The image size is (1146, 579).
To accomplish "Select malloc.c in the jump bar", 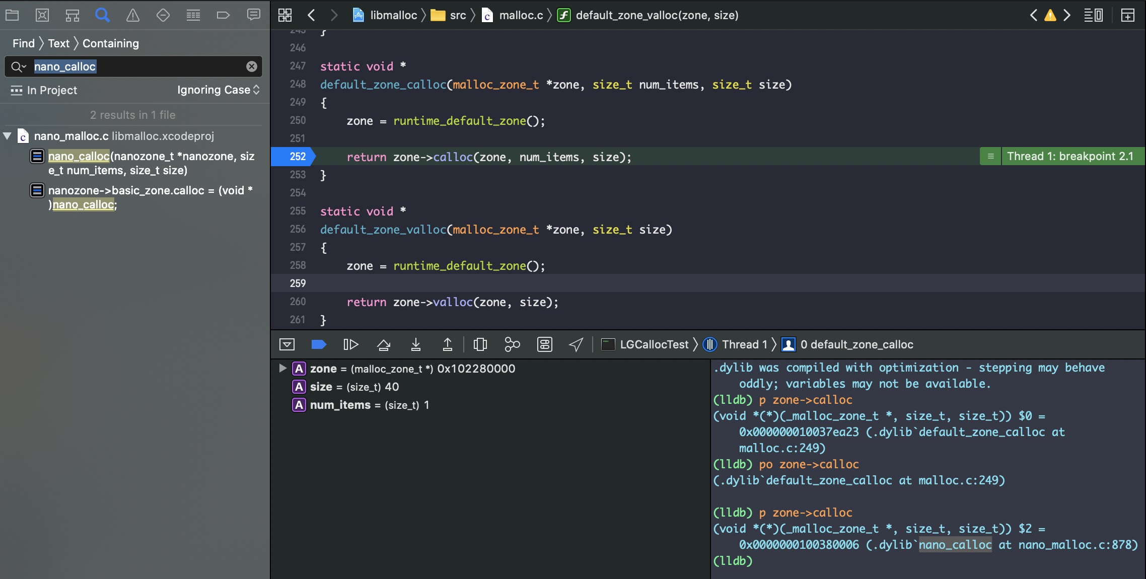I will [x=520, y=15].
